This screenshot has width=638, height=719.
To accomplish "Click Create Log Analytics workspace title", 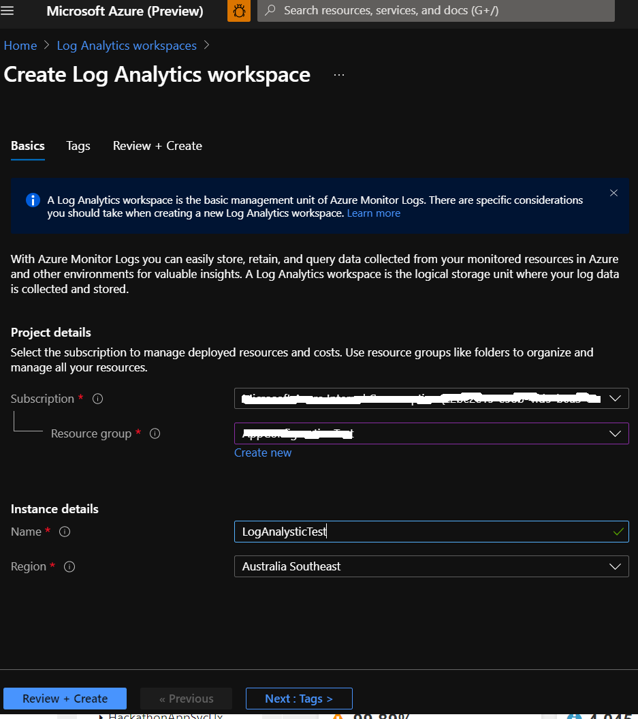I will [157, 75].
